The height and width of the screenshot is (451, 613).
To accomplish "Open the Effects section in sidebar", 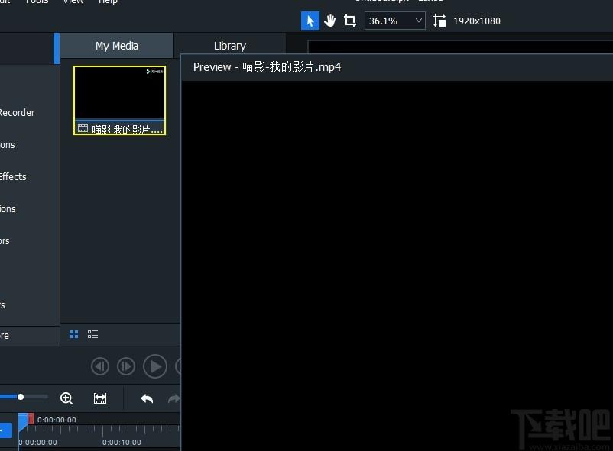I will (x=13, y=176).
